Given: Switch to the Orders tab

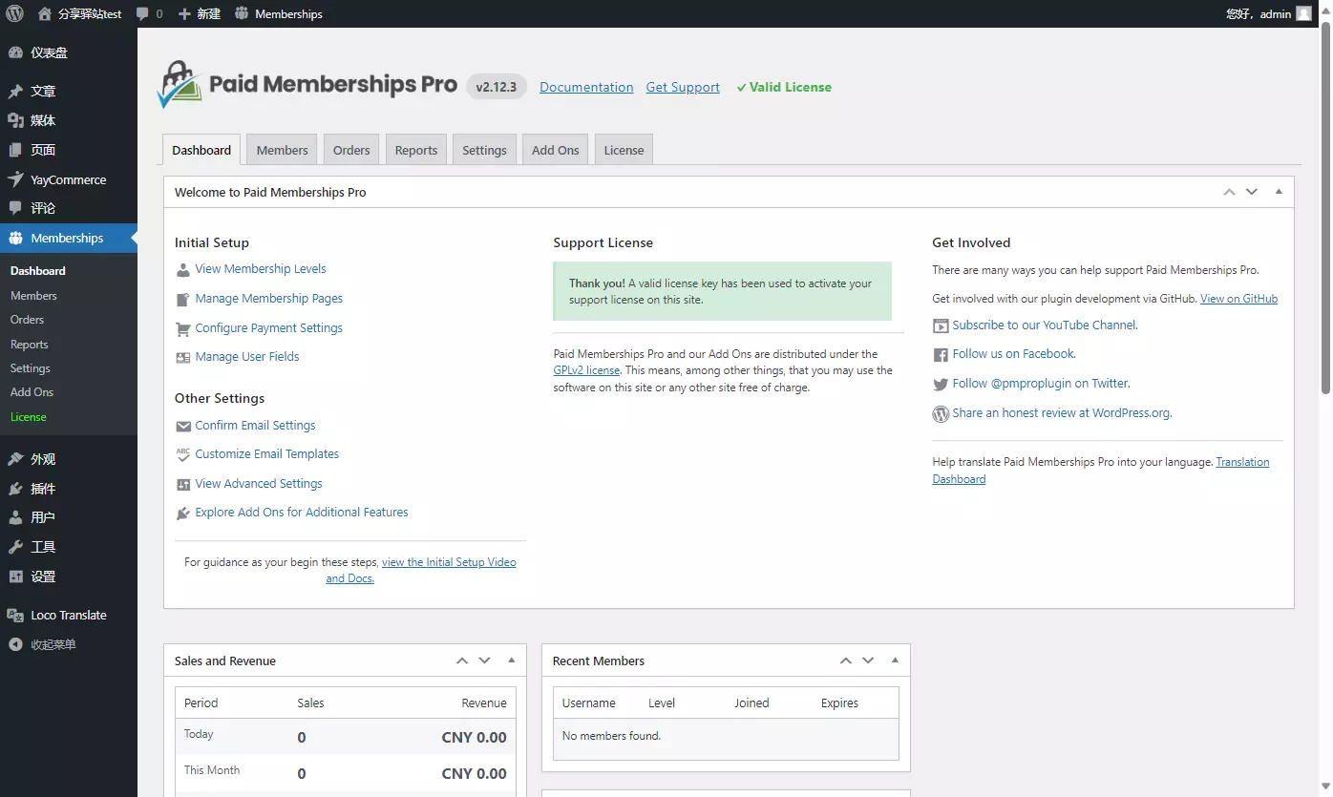Looking at the screenshot, I should coord(351,150).
